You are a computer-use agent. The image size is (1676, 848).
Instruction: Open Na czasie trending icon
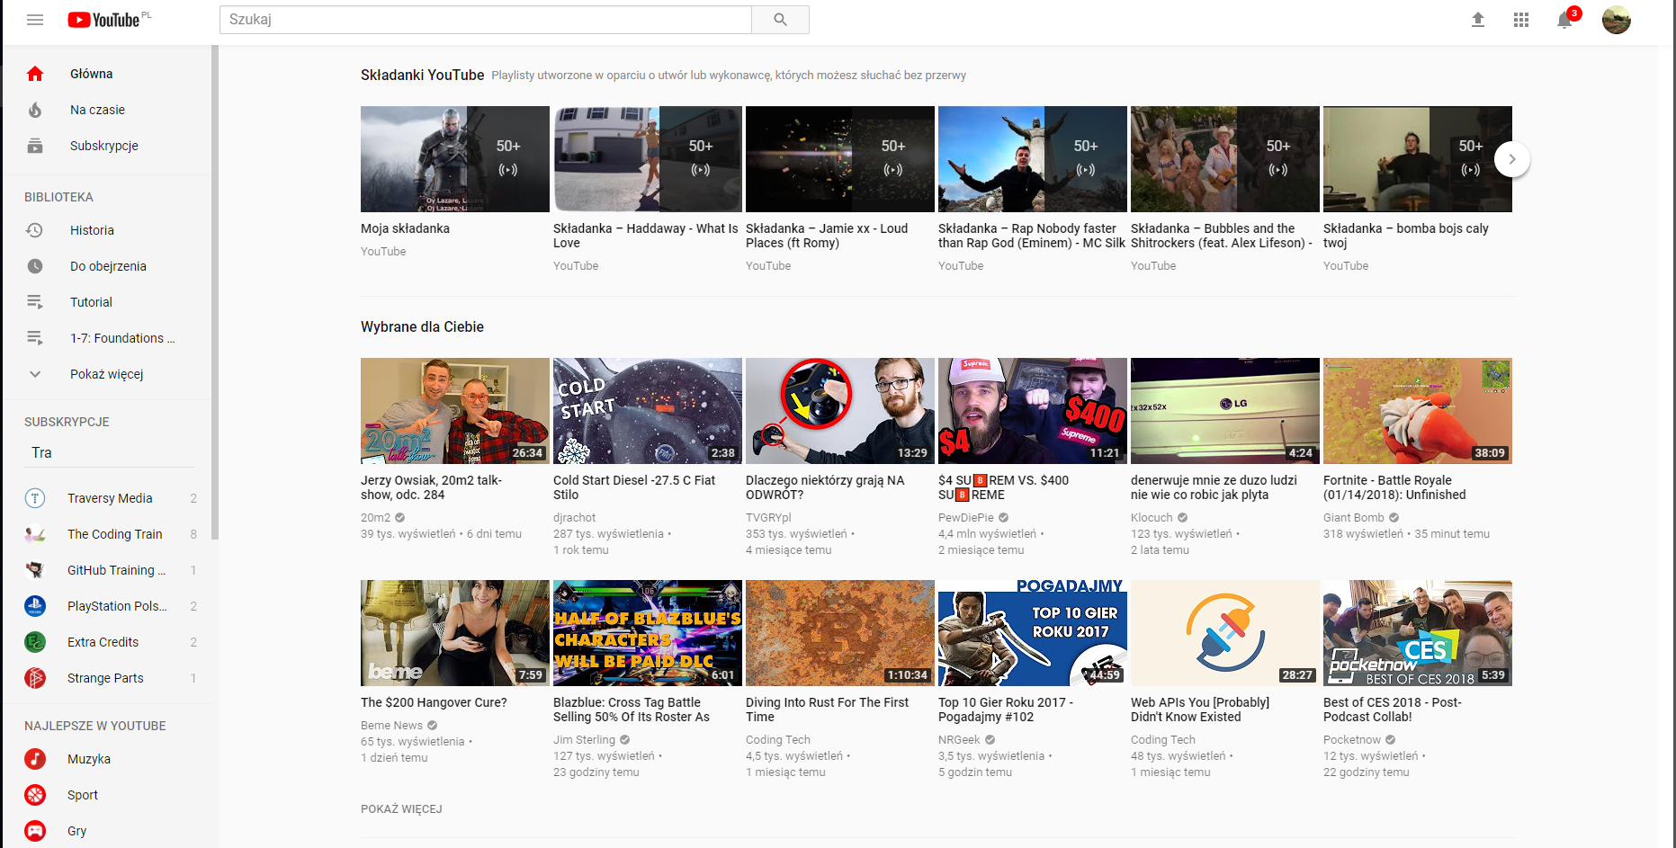pyautogui.click(x=35, y=110)
